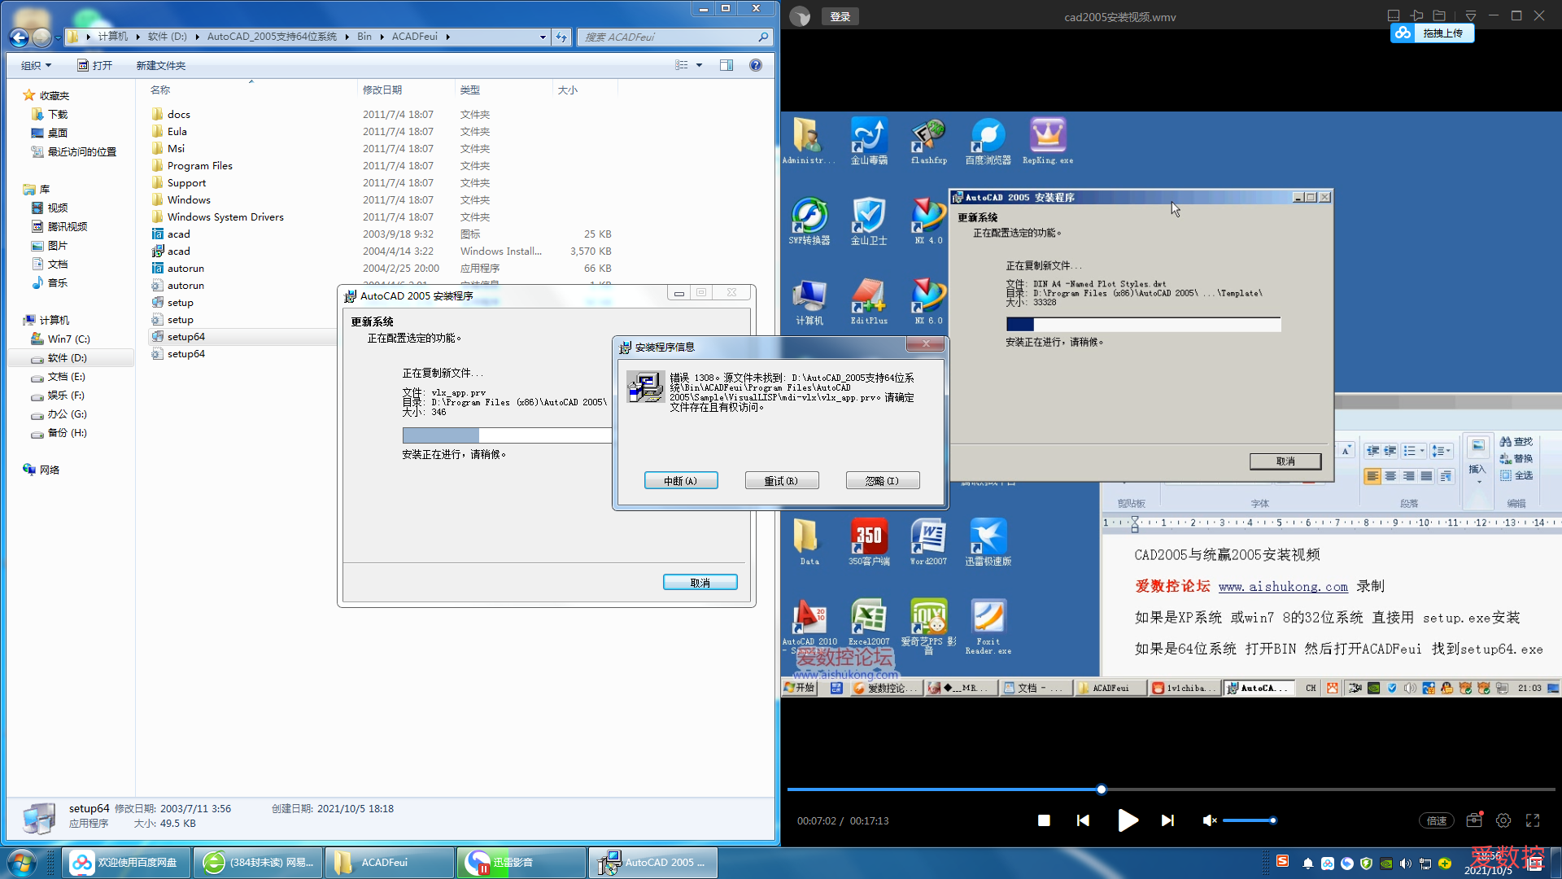The width and height of the screenshot is (1562, 879).
Task: Open the video player settings gear
Action: click(1503, 820)
